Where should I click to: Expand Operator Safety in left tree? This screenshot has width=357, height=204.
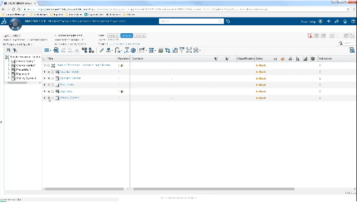tap(9, 61)
